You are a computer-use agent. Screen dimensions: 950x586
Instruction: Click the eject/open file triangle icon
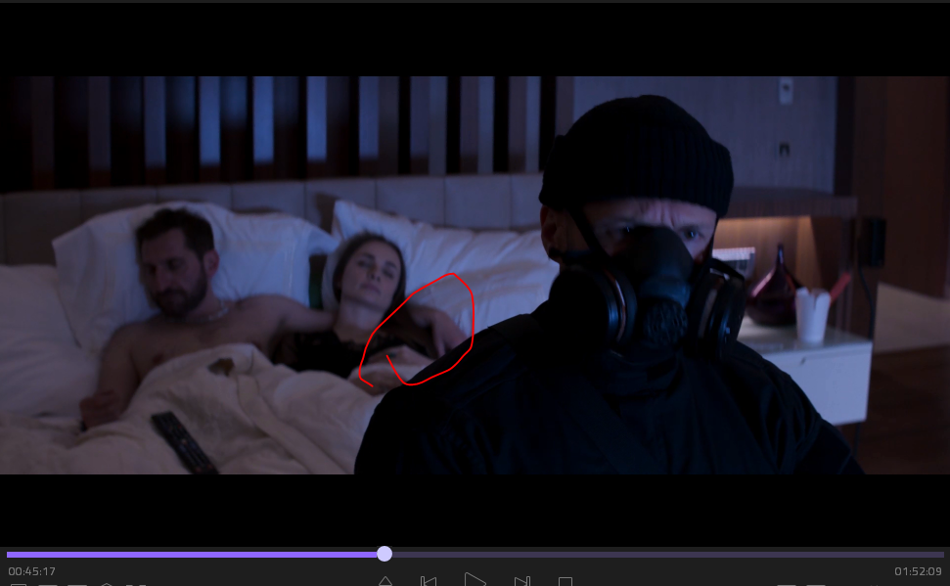tap(385, 582)
